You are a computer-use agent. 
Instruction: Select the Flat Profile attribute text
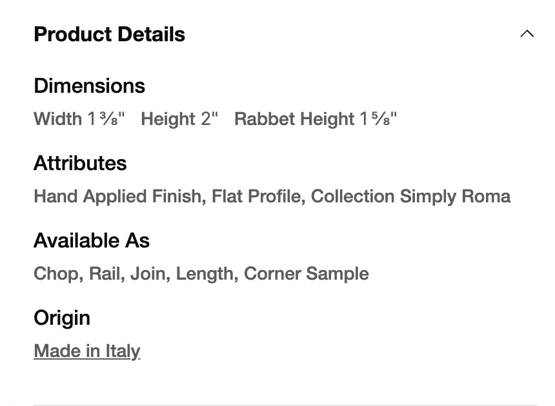(257, 197)
